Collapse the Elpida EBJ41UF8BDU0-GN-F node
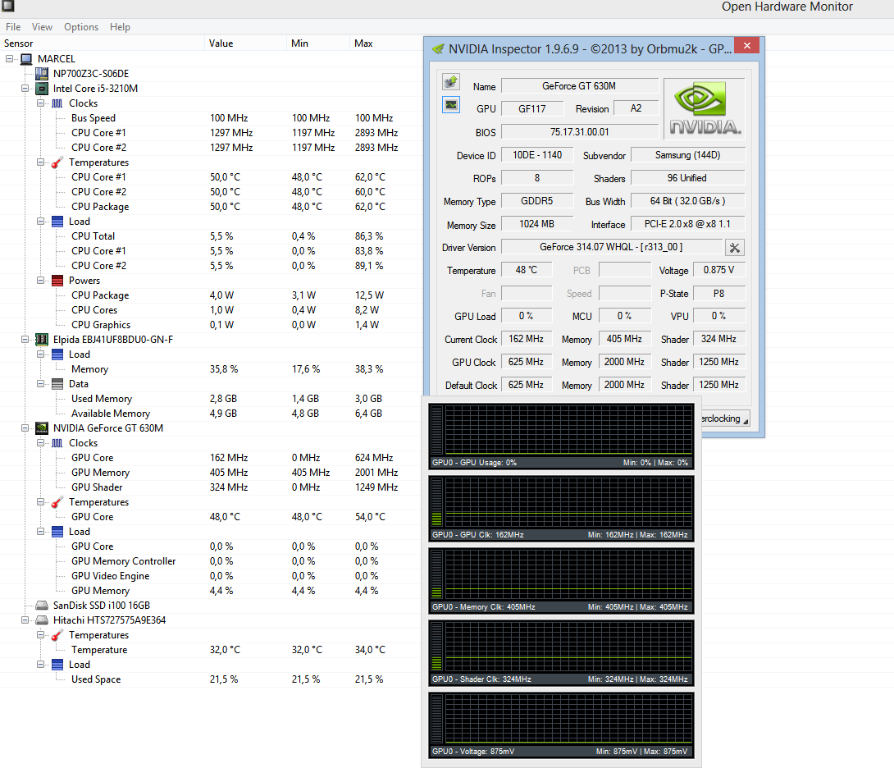This screenshot has width=894, height=782. pyautogui.click(x=25, y=340)
